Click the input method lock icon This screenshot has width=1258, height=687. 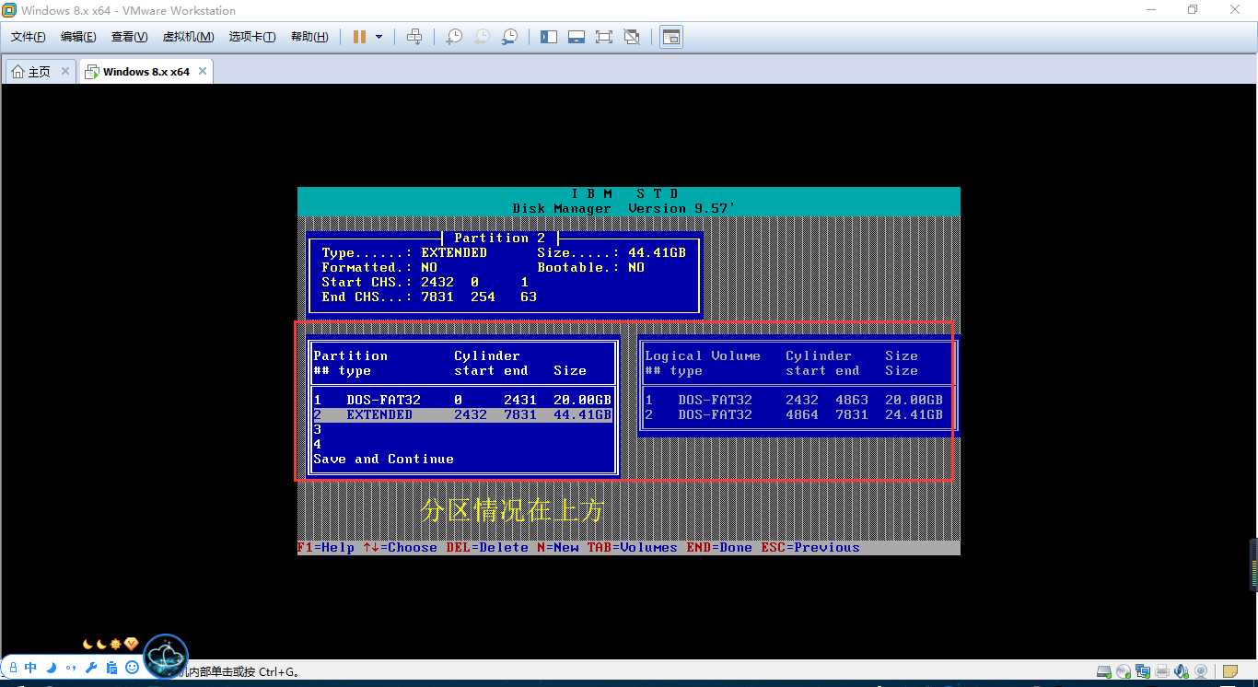click(x=13, y=668)
